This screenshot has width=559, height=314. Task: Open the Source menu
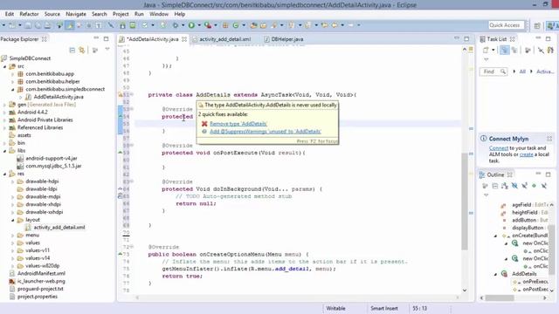[52, 14]
